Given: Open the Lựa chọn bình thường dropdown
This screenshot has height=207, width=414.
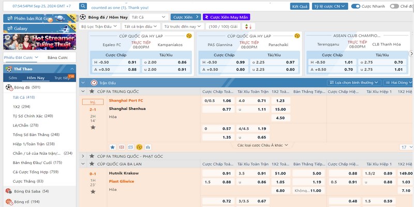Looking at the screenshot, I should [354, 83].
